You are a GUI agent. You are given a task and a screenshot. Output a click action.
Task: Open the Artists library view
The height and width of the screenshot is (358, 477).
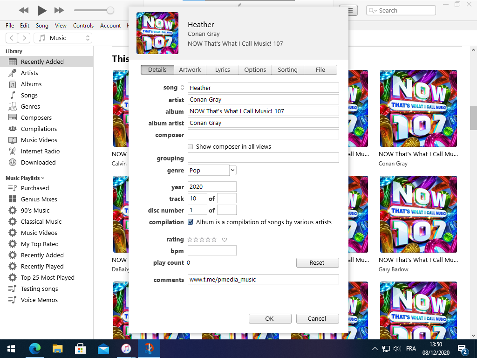pos(47,73)
